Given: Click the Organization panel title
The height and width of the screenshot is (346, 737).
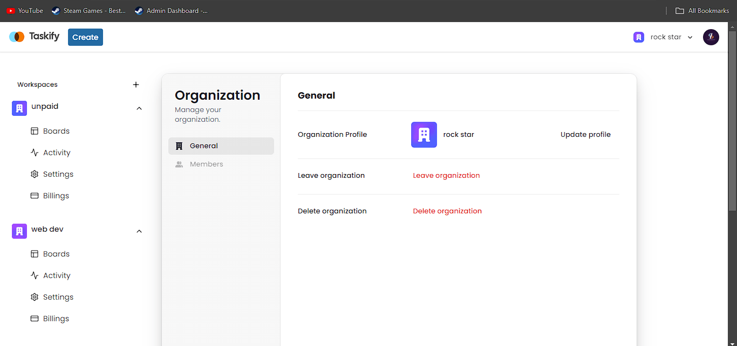Looking at the screenshot, I should point(217,95).
